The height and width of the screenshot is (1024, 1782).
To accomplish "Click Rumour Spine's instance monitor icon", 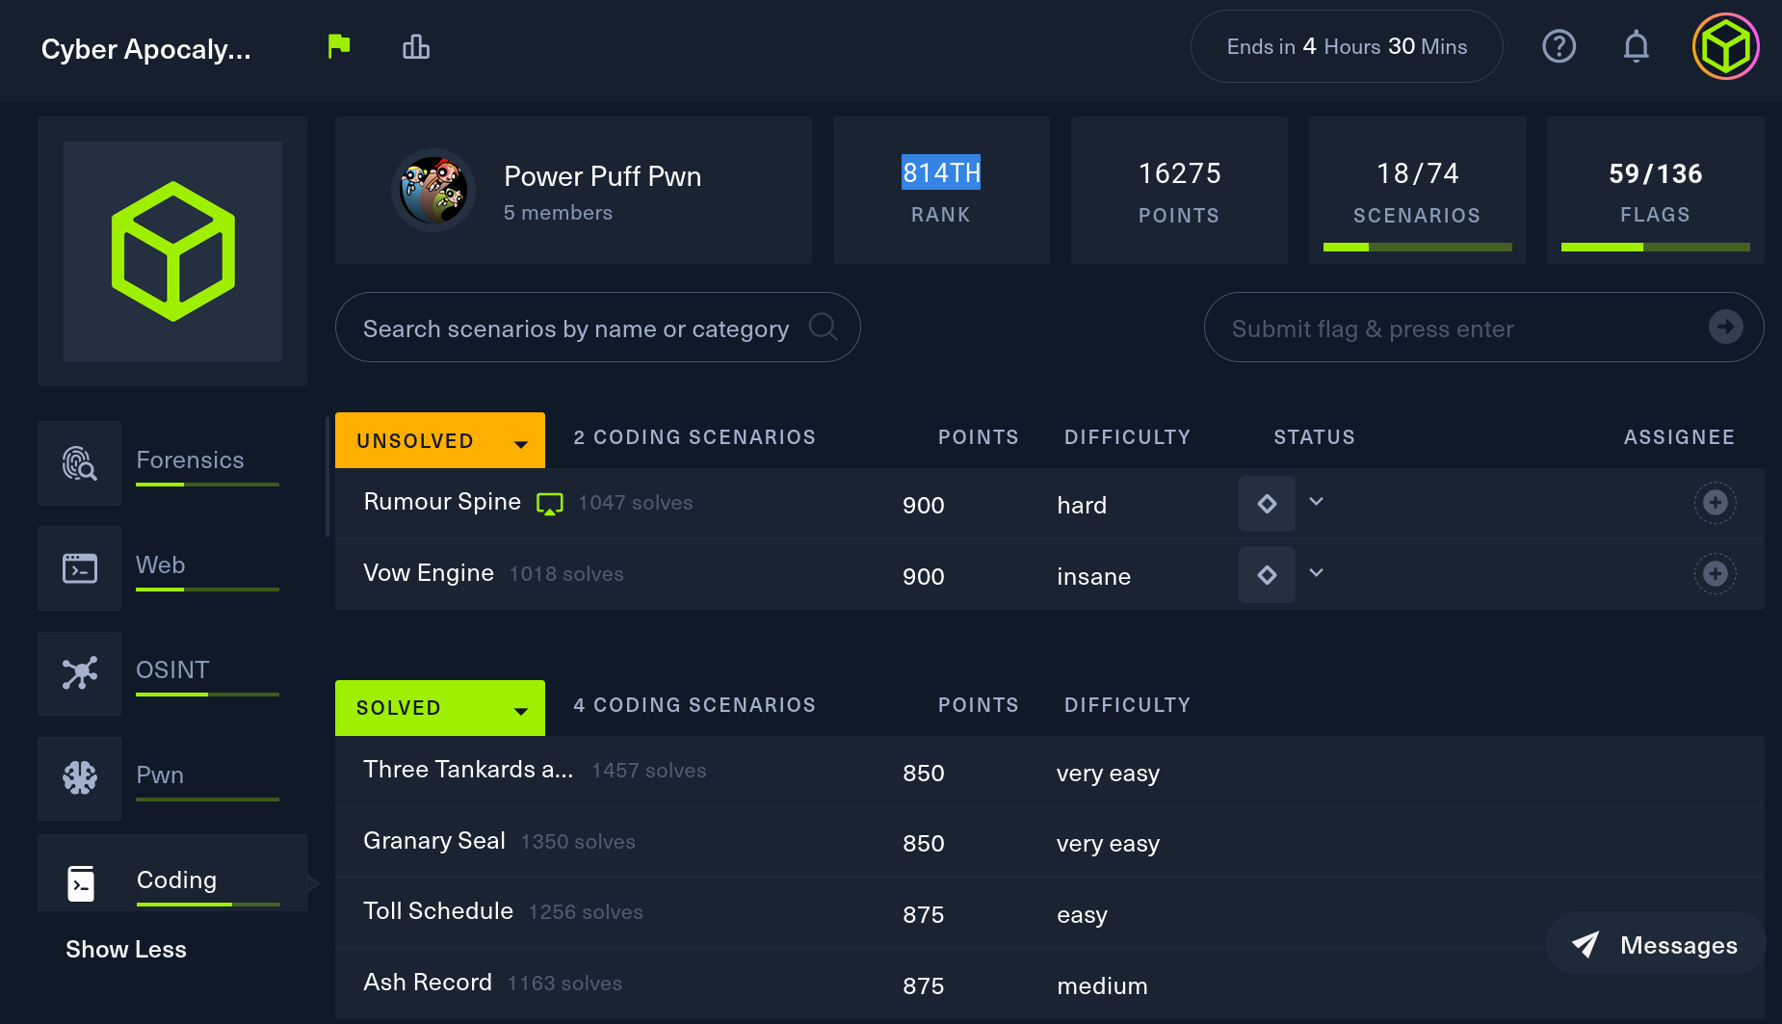I will tap(549, 504).
